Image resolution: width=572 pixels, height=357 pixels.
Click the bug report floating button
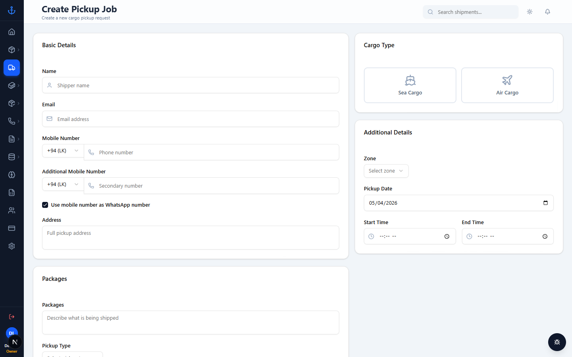(557, 342)
